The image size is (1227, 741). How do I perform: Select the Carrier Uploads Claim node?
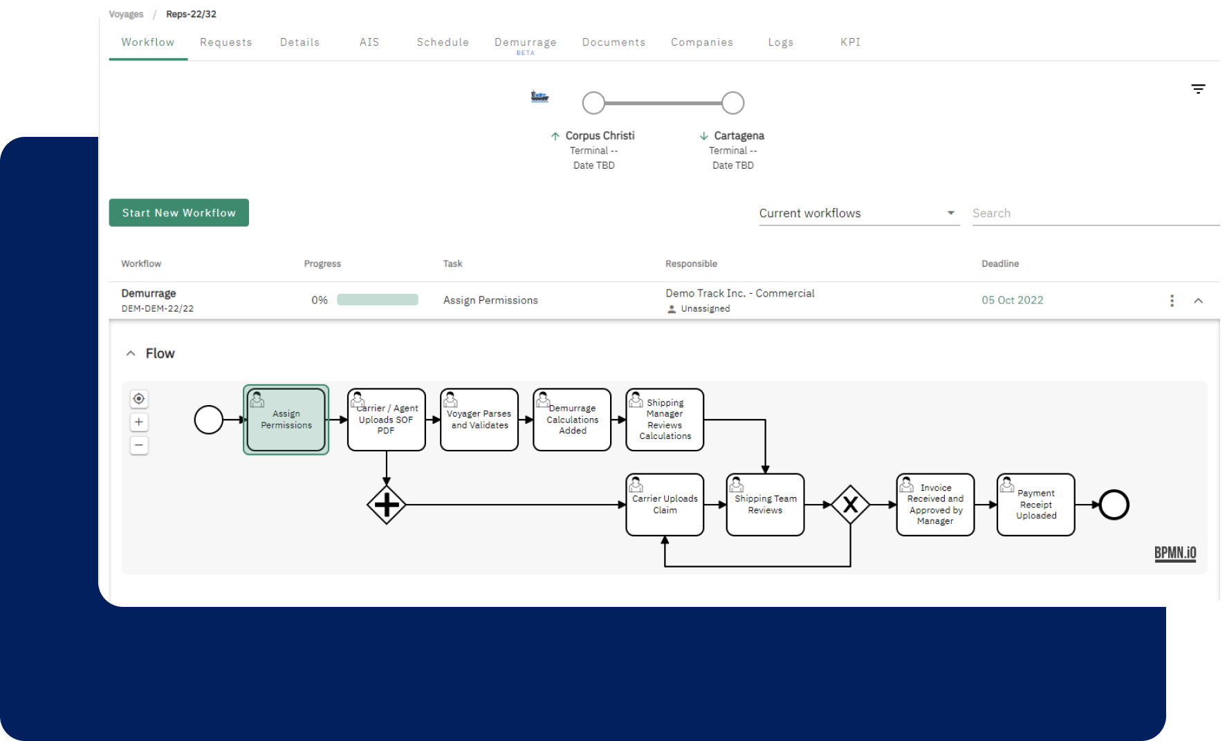[665, 505]
